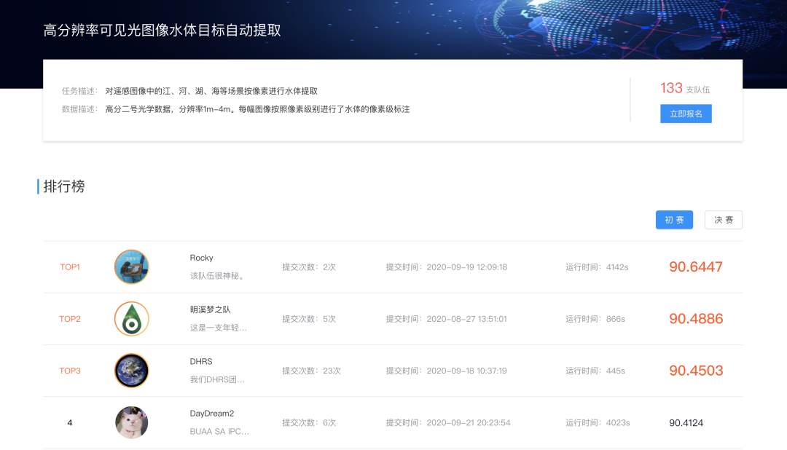
Task: Click submit time 2020-09-19 12:09:18
Action: (x=446, y=267)
